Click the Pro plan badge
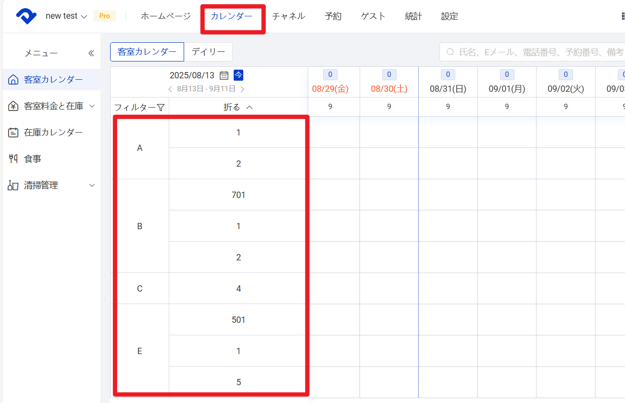The height and width of the screenshot is (403, 625). (x=104, y=16)
